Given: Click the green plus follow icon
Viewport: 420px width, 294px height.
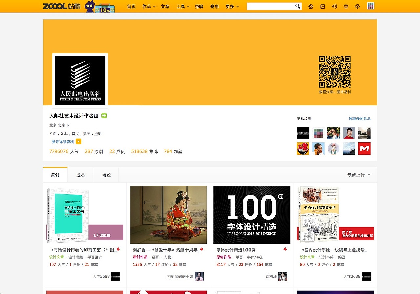Looking at the screenshot, I should (104, 116).
